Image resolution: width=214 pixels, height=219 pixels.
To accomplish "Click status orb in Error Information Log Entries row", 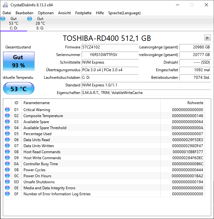I will click(x=7, y=194).
